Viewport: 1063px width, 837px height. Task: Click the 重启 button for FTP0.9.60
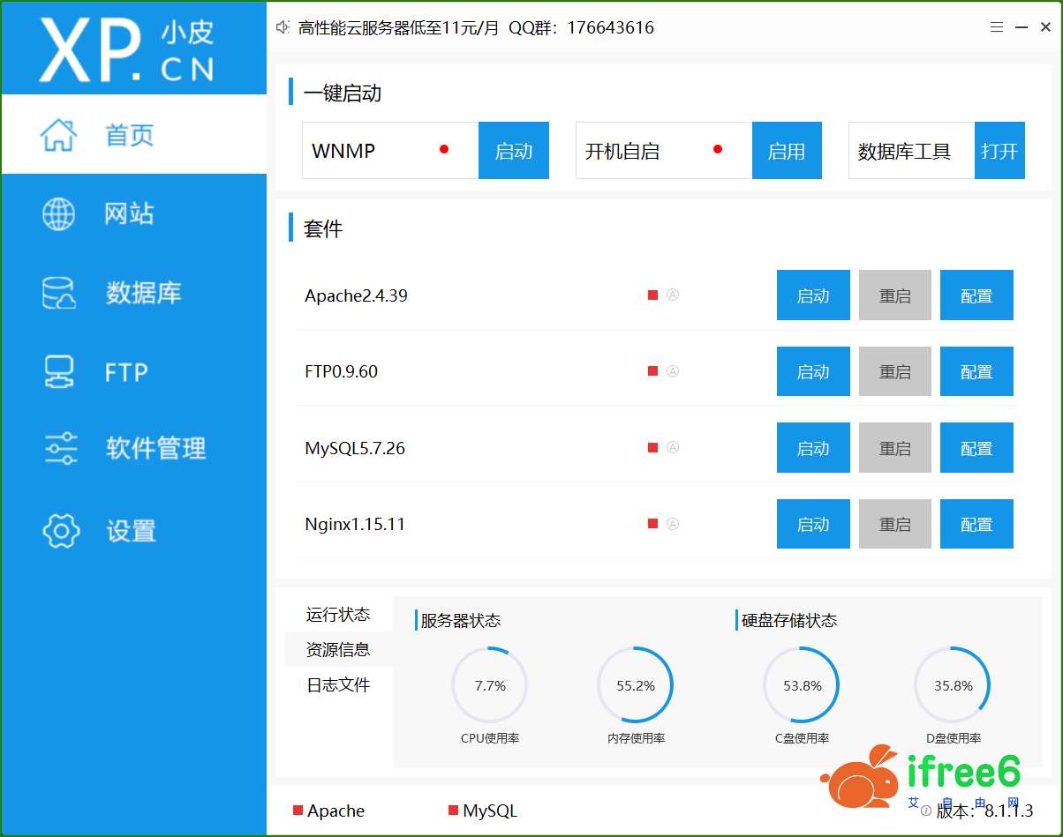click(x=894, y=371)
